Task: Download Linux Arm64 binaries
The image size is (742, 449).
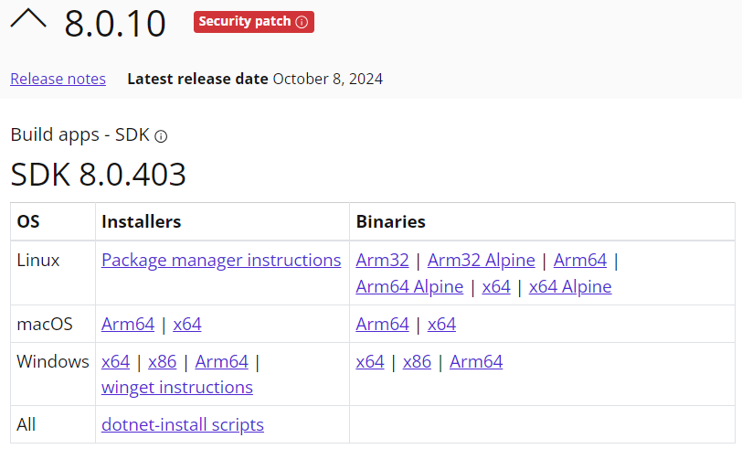Action: 579,261
